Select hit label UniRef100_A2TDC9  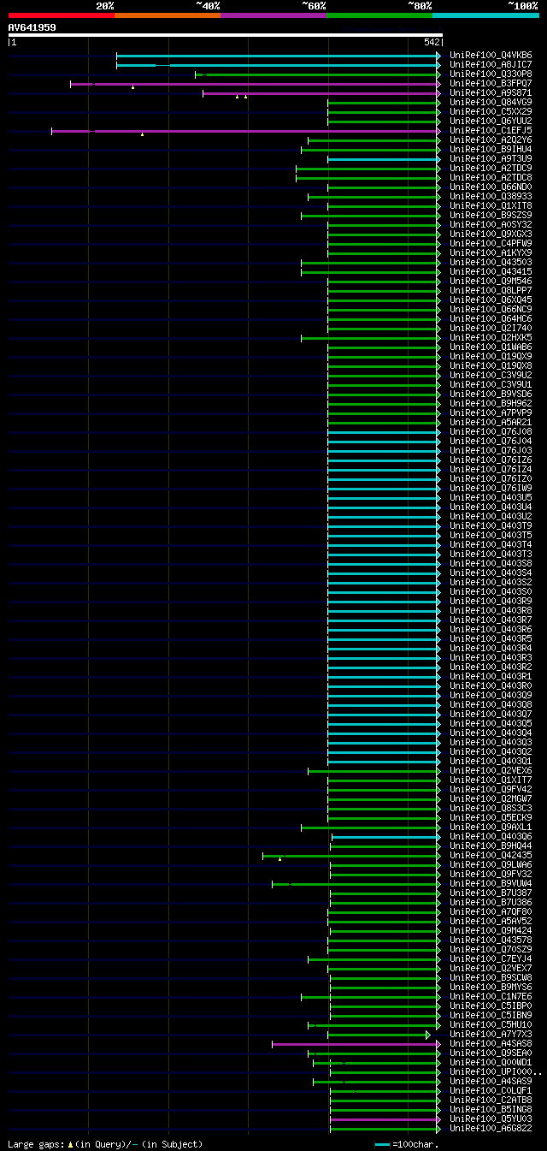point(491,169)
